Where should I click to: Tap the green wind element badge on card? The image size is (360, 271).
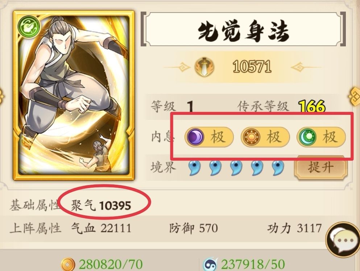(29, 26)
